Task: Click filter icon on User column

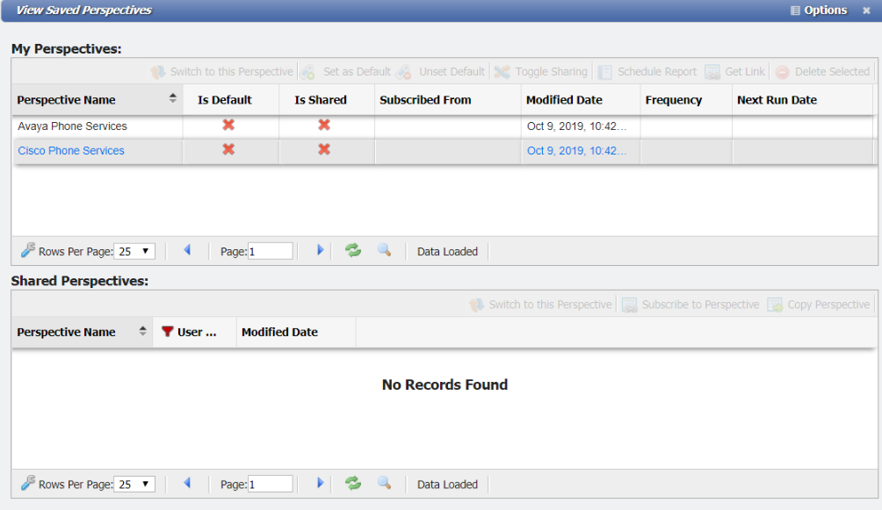Action: pyautogui.click(x=167, y=332)
